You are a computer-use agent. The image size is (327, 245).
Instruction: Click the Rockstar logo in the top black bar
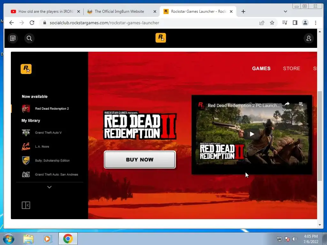[x=161, y=38]
